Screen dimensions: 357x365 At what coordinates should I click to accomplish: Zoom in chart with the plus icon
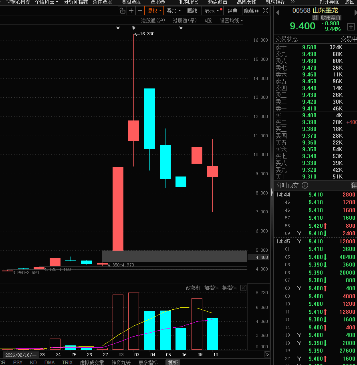pos(131,11)
